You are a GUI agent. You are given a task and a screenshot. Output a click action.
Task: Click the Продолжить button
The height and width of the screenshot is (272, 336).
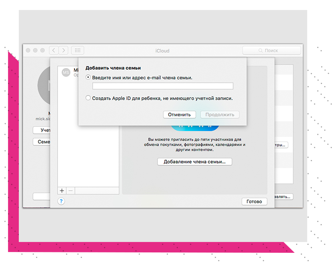click(220, 115)
